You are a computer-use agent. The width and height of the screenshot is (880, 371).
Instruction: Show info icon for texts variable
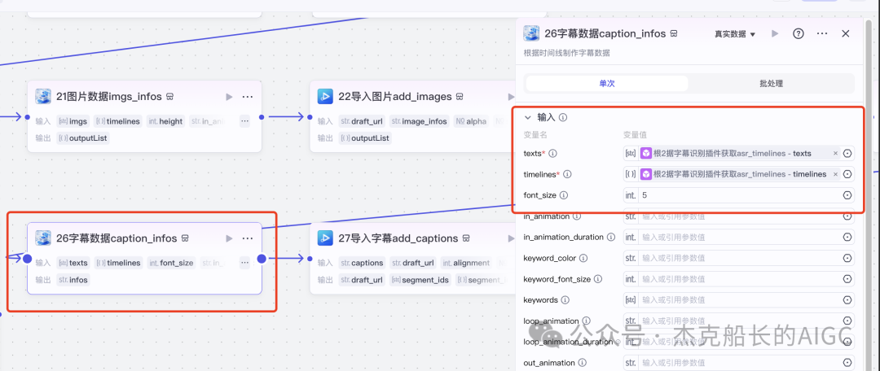pyautogui.click(x=552, y=153)
